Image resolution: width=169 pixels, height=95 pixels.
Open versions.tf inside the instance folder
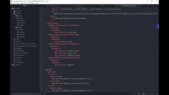tap(22, 25)
